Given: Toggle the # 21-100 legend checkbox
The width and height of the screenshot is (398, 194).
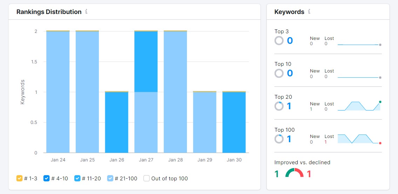Looking at the screenshot, I should [x=110, y=178].
